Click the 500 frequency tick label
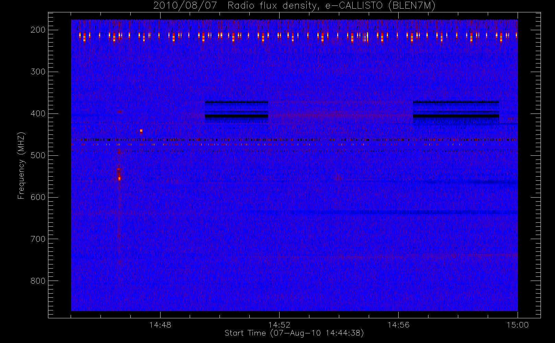 pyautogui.click(x=38, y=155)
